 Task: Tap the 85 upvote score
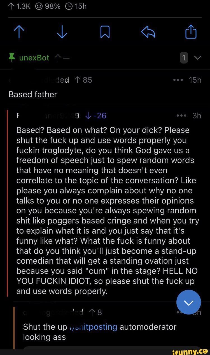click(x=84, y=80)
